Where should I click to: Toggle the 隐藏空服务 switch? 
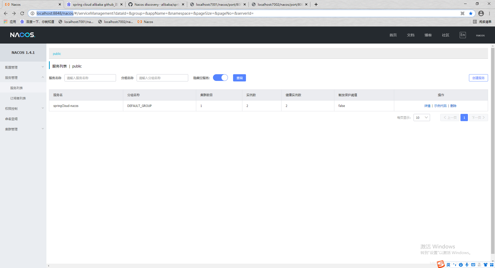[x=220, y=78]
